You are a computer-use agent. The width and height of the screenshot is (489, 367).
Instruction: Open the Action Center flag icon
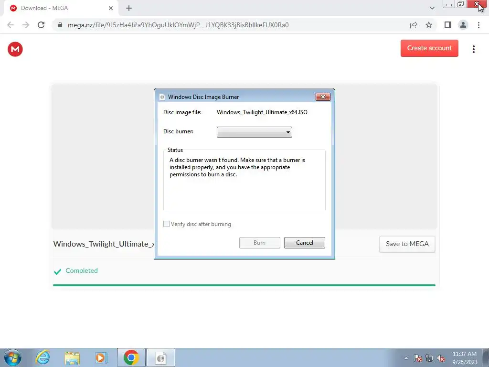[418, 358]
